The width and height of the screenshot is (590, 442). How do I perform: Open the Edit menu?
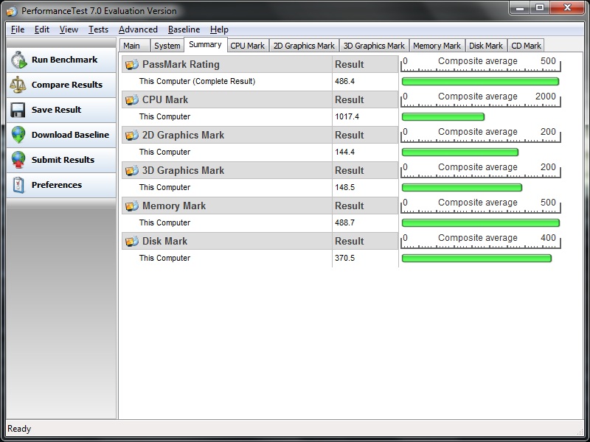pyautogui.click(x=42, y=29)
